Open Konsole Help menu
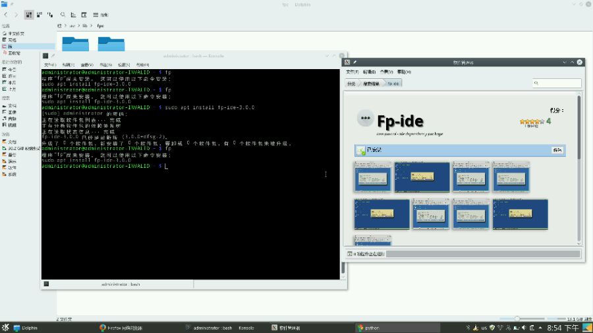593x333 pixels. tap(142, 65)
